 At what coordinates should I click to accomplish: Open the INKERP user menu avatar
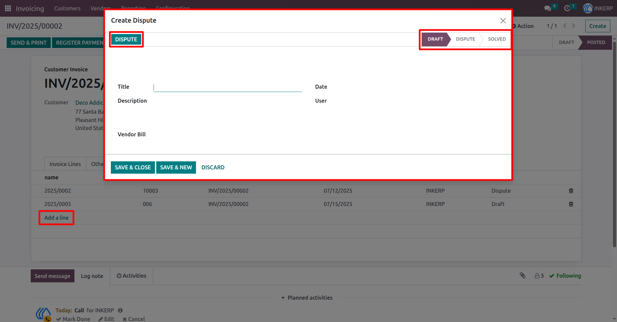(x=588, y=8)
